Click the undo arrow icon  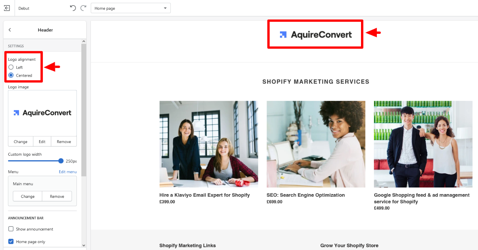click(73, 8)
